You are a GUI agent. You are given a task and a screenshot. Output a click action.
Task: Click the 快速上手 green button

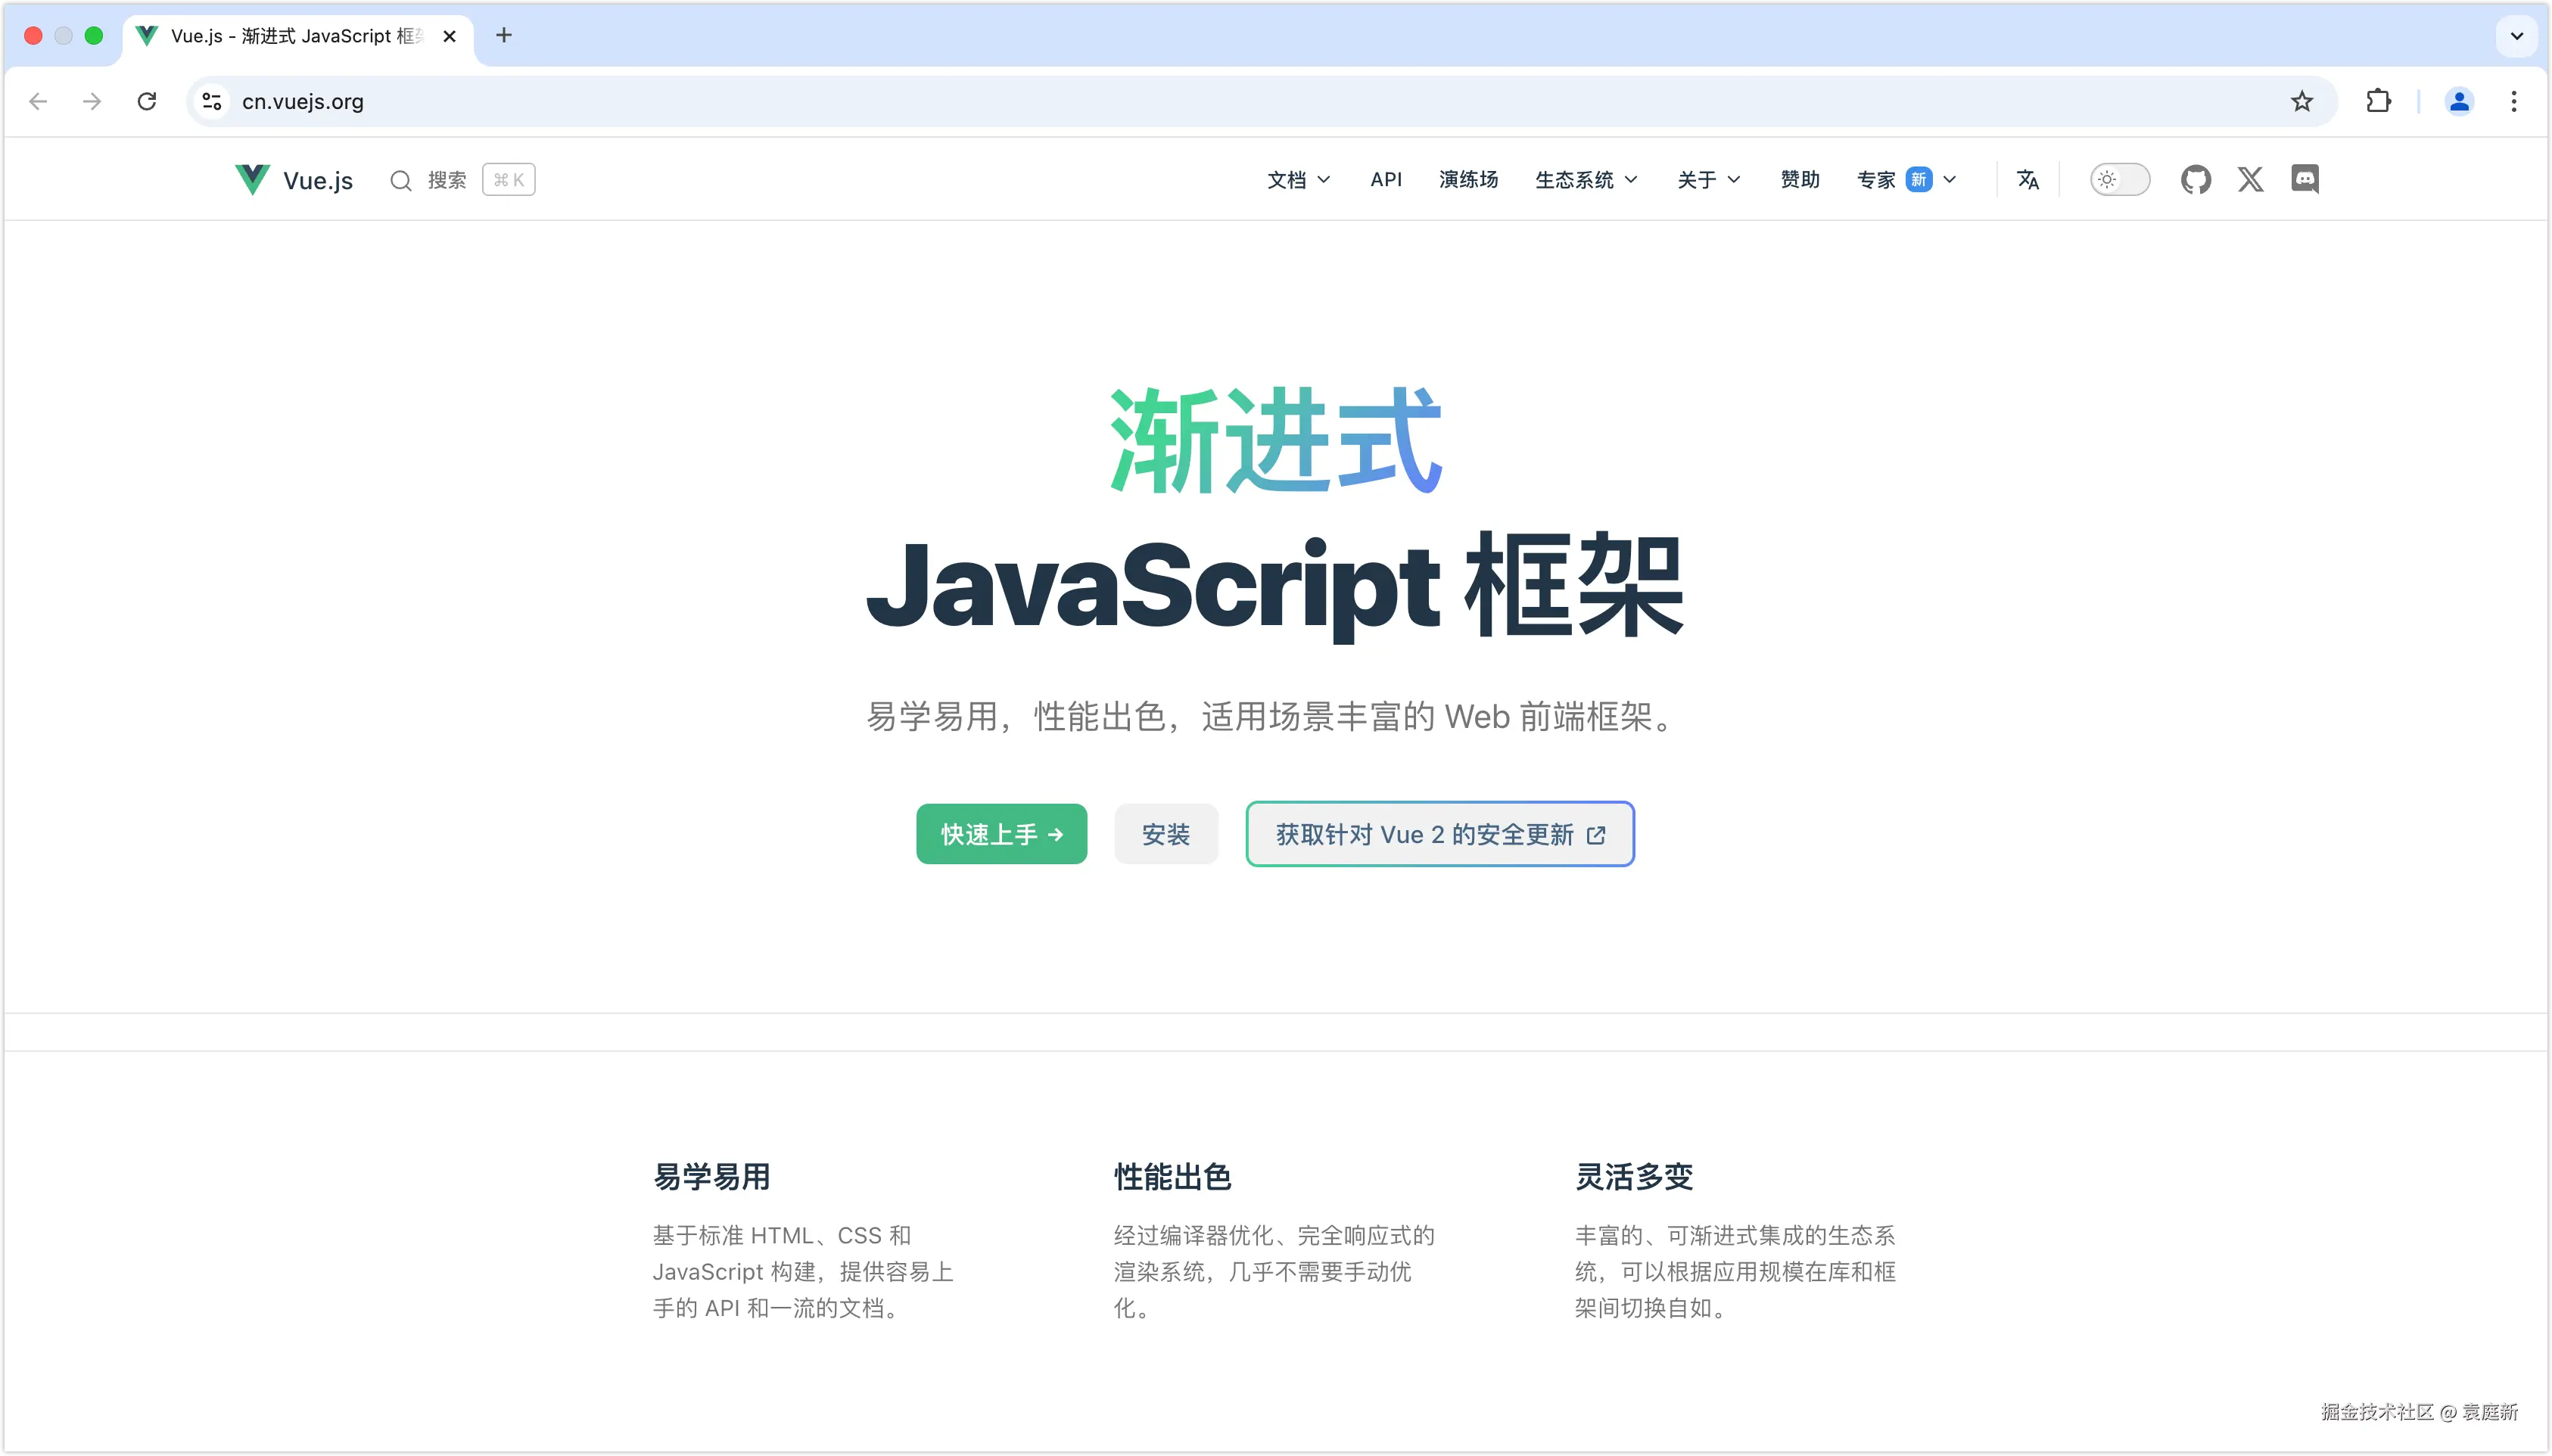pos(1001,834)
